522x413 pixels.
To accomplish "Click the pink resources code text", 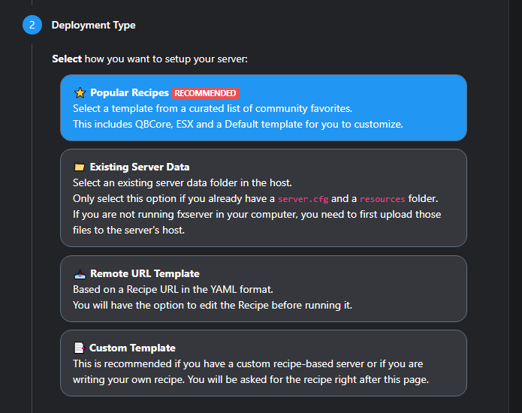I will [x=382, y=199].
